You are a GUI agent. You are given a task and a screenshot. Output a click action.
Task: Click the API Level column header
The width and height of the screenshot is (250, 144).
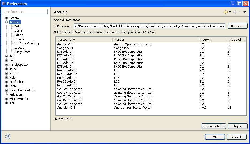236,40
